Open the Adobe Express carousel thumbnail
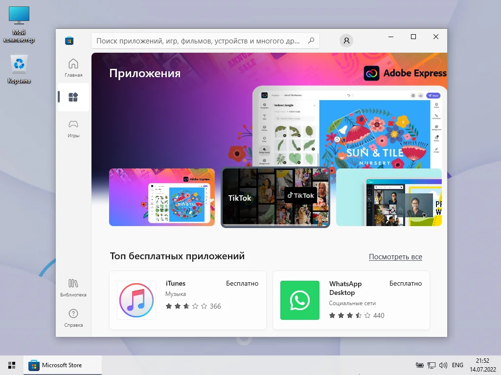This screenshot has width=501, height=375. pos(162,197)
